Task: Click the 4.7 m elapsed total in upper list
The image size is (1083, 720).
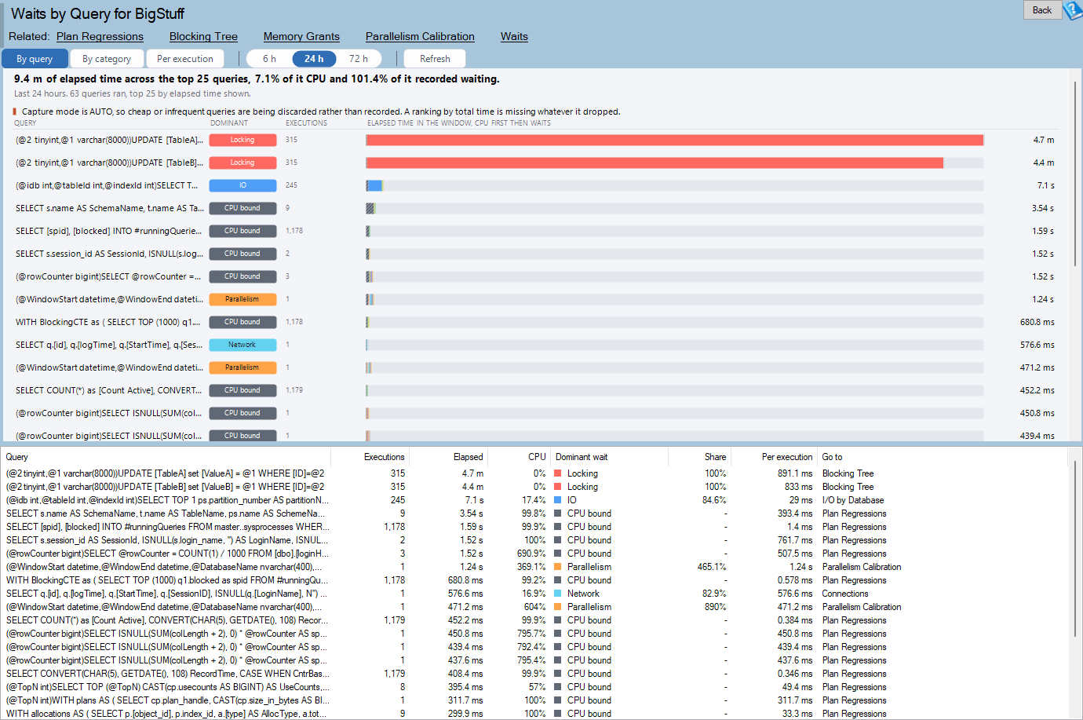Action: 1044,140
